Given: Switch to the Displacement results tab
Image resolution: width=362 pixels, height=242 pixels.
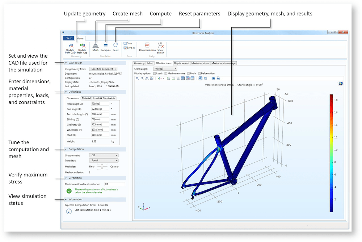Looking at the screenshot, I should tap(181, 63).
